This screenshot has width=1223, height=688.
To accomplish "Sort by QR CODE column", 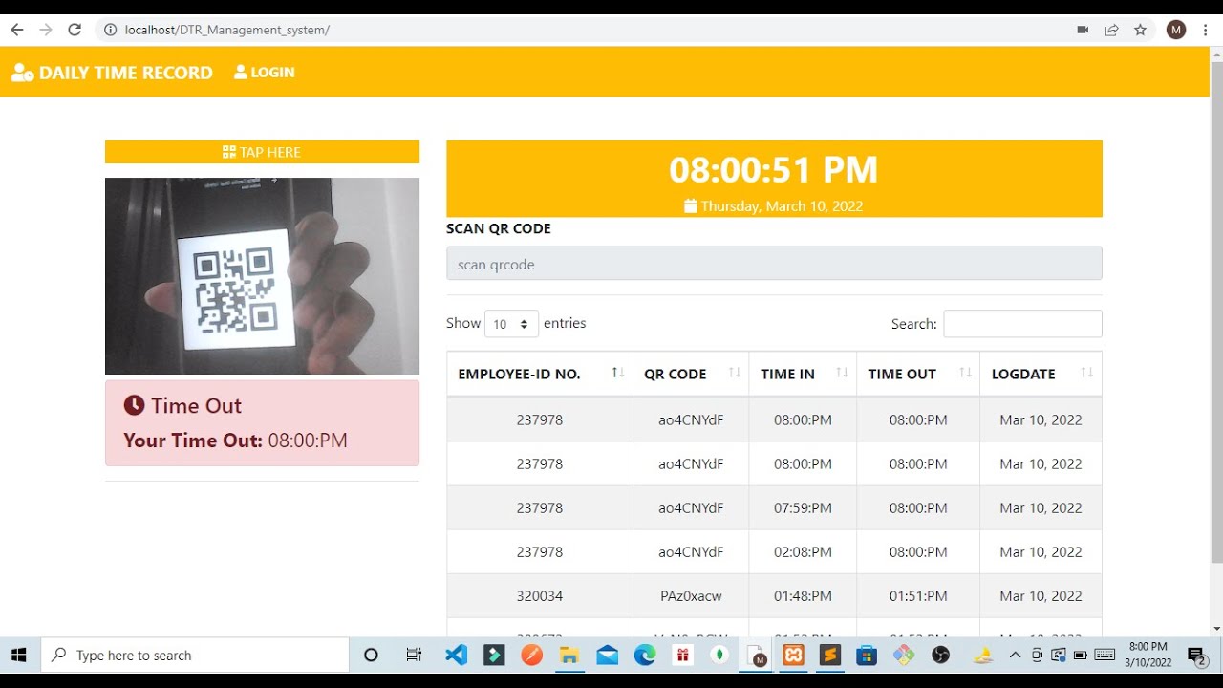I will pos(691,374).
